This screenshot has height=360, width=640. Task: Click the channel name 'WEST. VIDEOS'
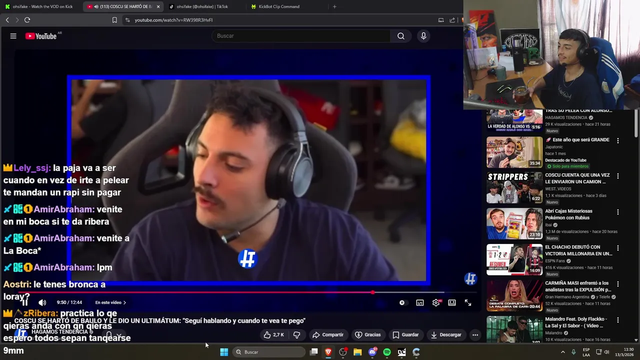pos(558,189)
